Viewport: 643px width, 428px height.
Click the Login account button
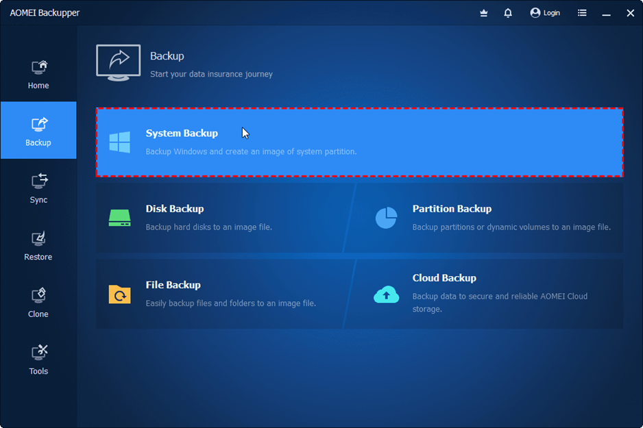coord(545,12)
